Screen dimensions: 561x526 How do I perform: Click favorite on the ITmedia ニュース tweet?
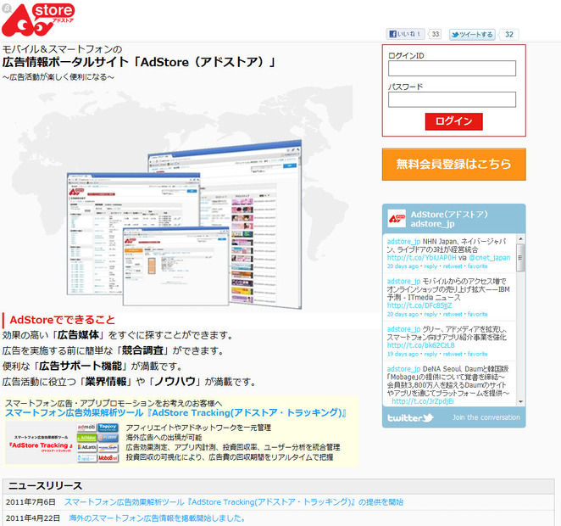(477, 315)
